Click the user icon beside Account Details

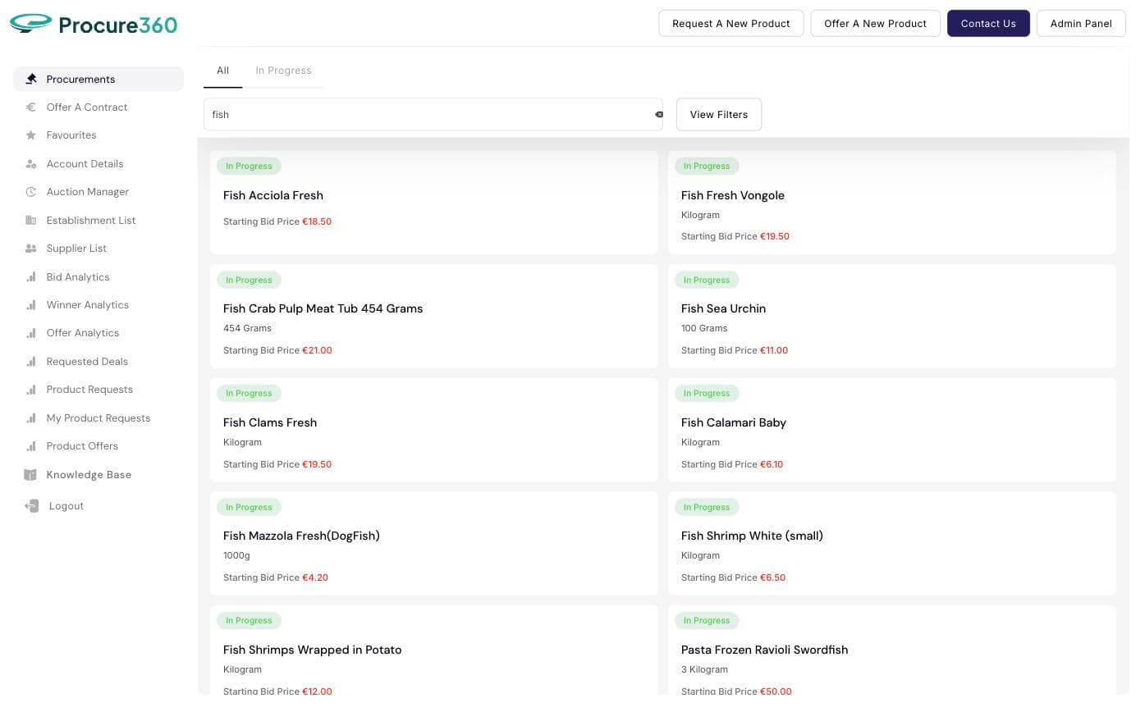click(31, 164)
